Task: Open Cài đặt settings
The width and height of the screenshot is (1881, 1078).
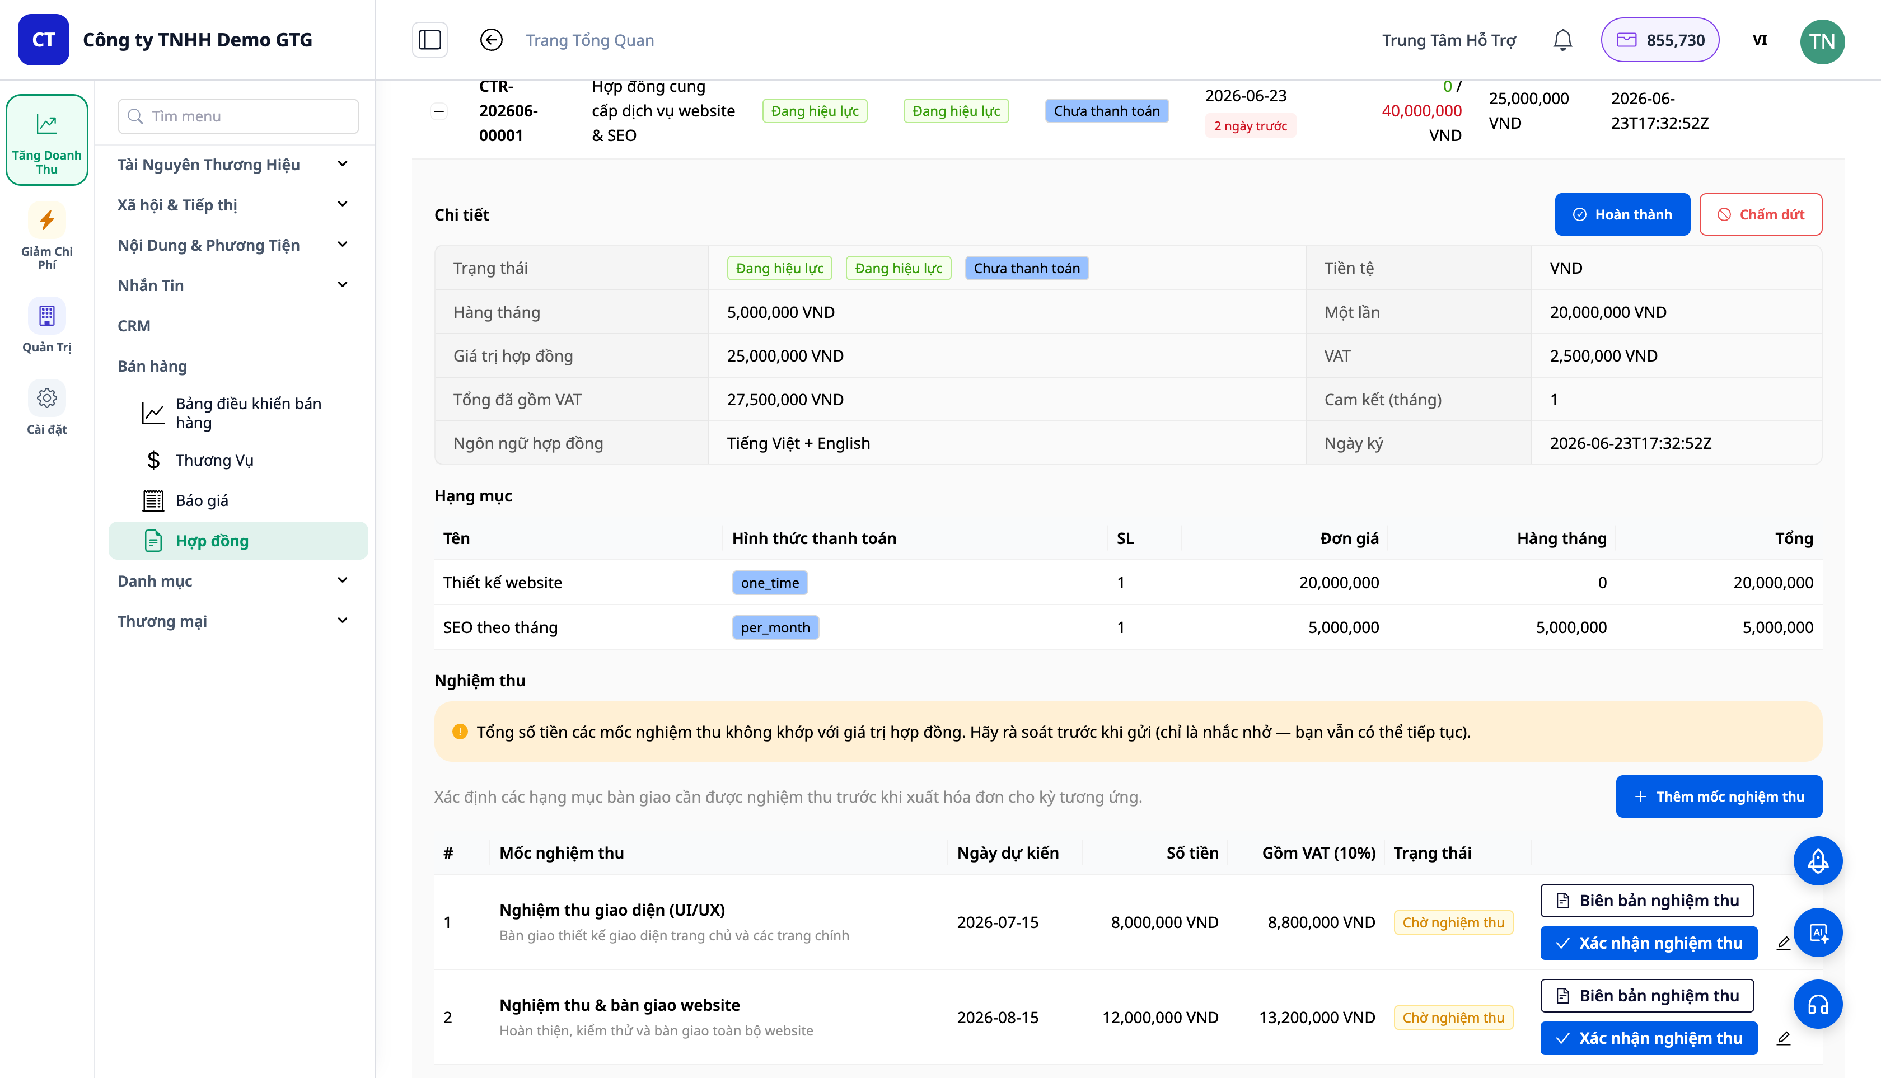Action: pyautogui.click(x=46, y=409)
